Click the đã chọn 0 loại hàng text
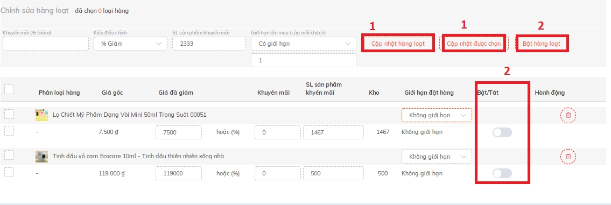Image resolution: width=611 pixels, height=205 pixels. (x=102, y=11)
